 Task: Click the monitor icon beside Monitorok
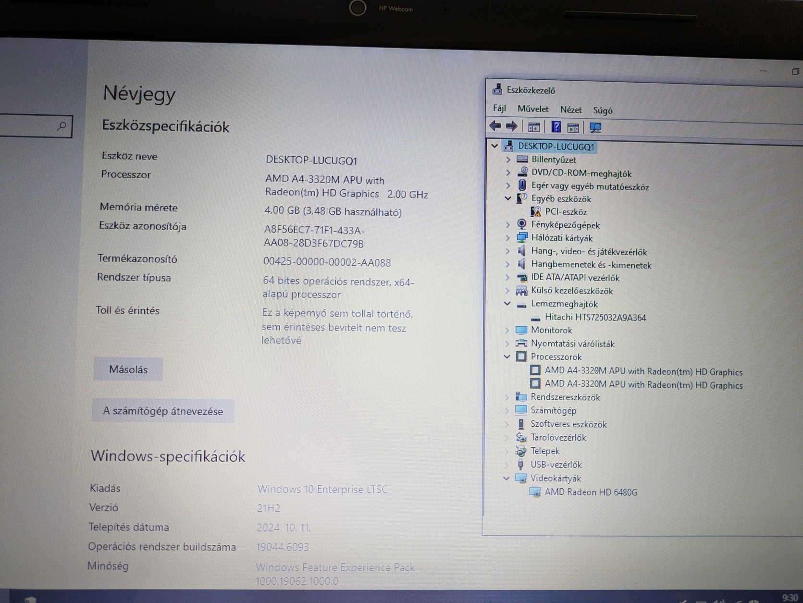pyautogui.click(x=521, y=330)
